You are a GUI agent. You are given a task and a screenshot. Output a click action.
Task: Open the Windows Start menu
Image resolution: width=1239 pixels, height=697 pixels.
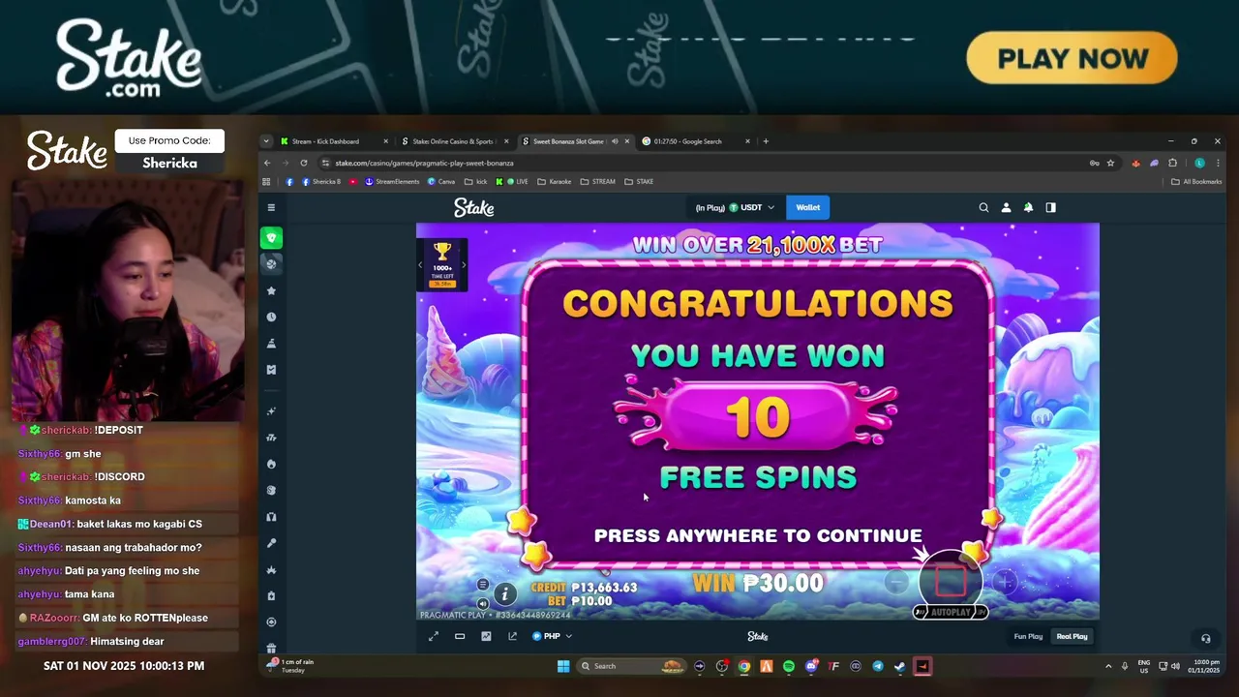[x=563, y=666]
